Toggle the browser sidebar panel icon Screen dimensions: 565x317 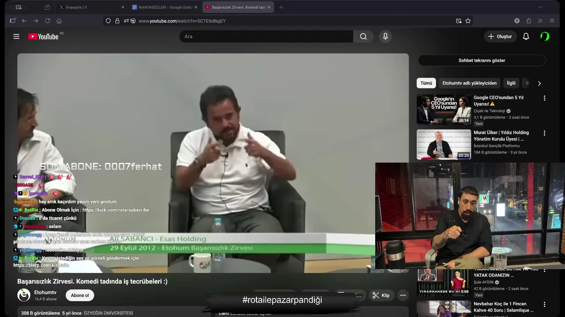(x=12, y=21)
